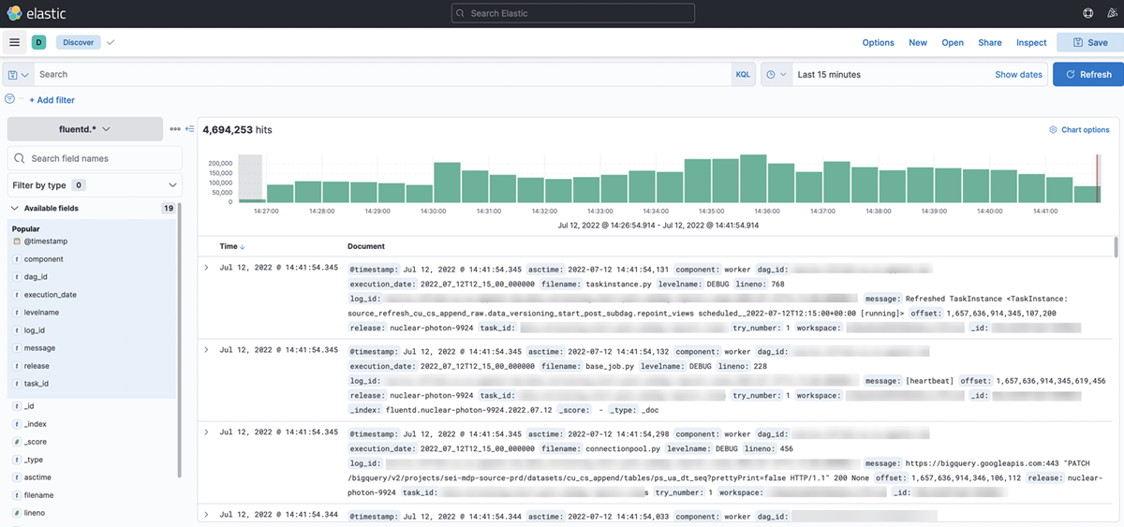The height and width of the screenshot is (527, 1124).
Task: Open the help menu icon
Action: [1087, 13]
